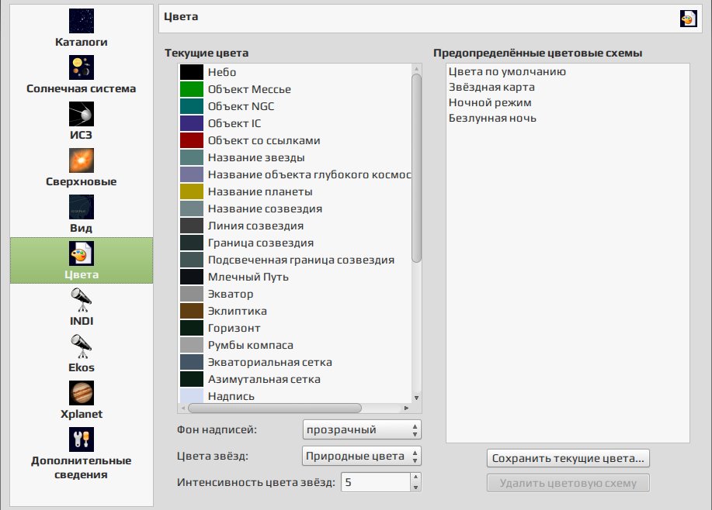Viewport: 712px width, 510px height.
Task: Open the Дополнительные сведения tools icon
Action: [x=82, y=439]
